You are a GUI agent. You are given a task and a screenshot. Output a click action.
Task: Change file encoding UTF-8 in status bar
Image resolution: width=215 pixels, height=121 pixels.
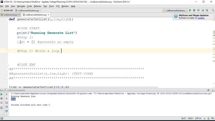(198, 118)
